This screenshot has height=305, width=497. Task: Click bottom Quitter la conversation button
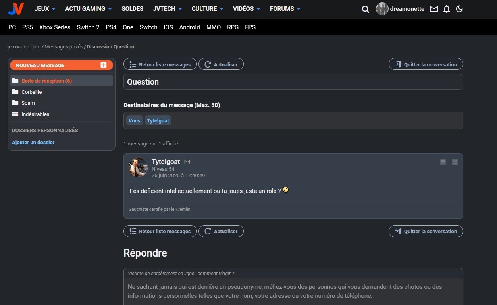pyautogui.click(x=426, y=231)
